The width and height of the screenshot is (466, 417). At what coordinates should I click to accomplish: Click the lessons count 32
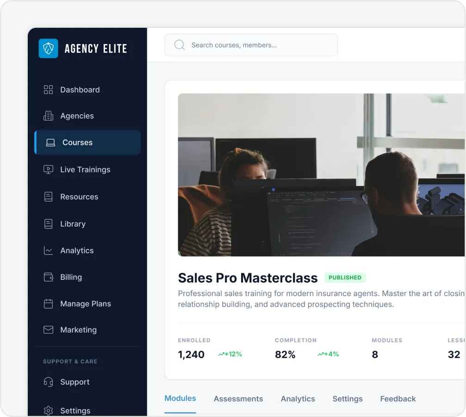click(454, 354)
